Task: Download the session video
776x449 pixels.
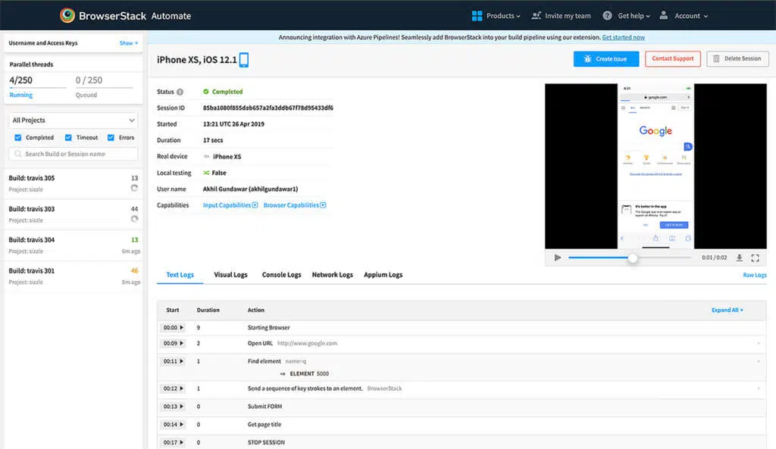Action: point(740,257)
